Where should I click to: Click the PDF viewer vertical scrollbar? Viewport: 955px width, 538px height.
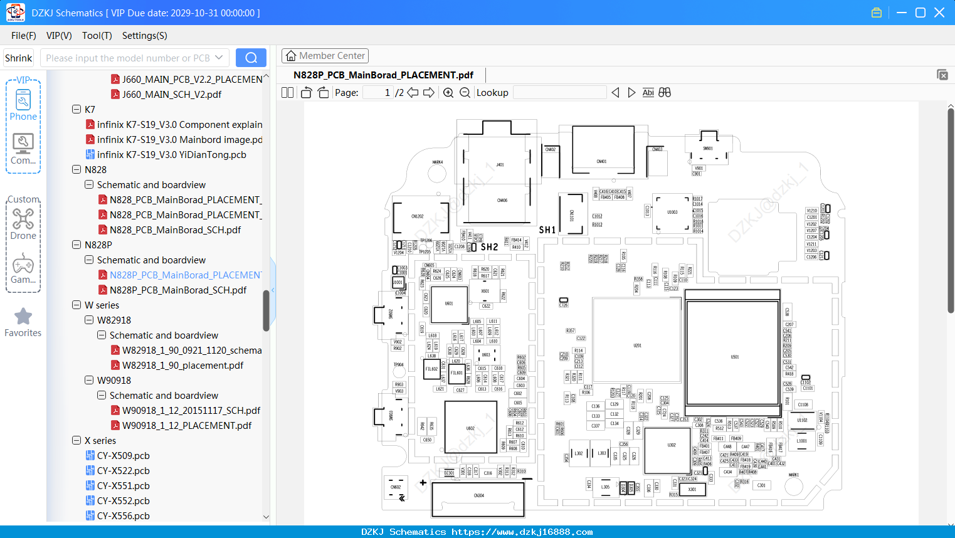point(951,211)
